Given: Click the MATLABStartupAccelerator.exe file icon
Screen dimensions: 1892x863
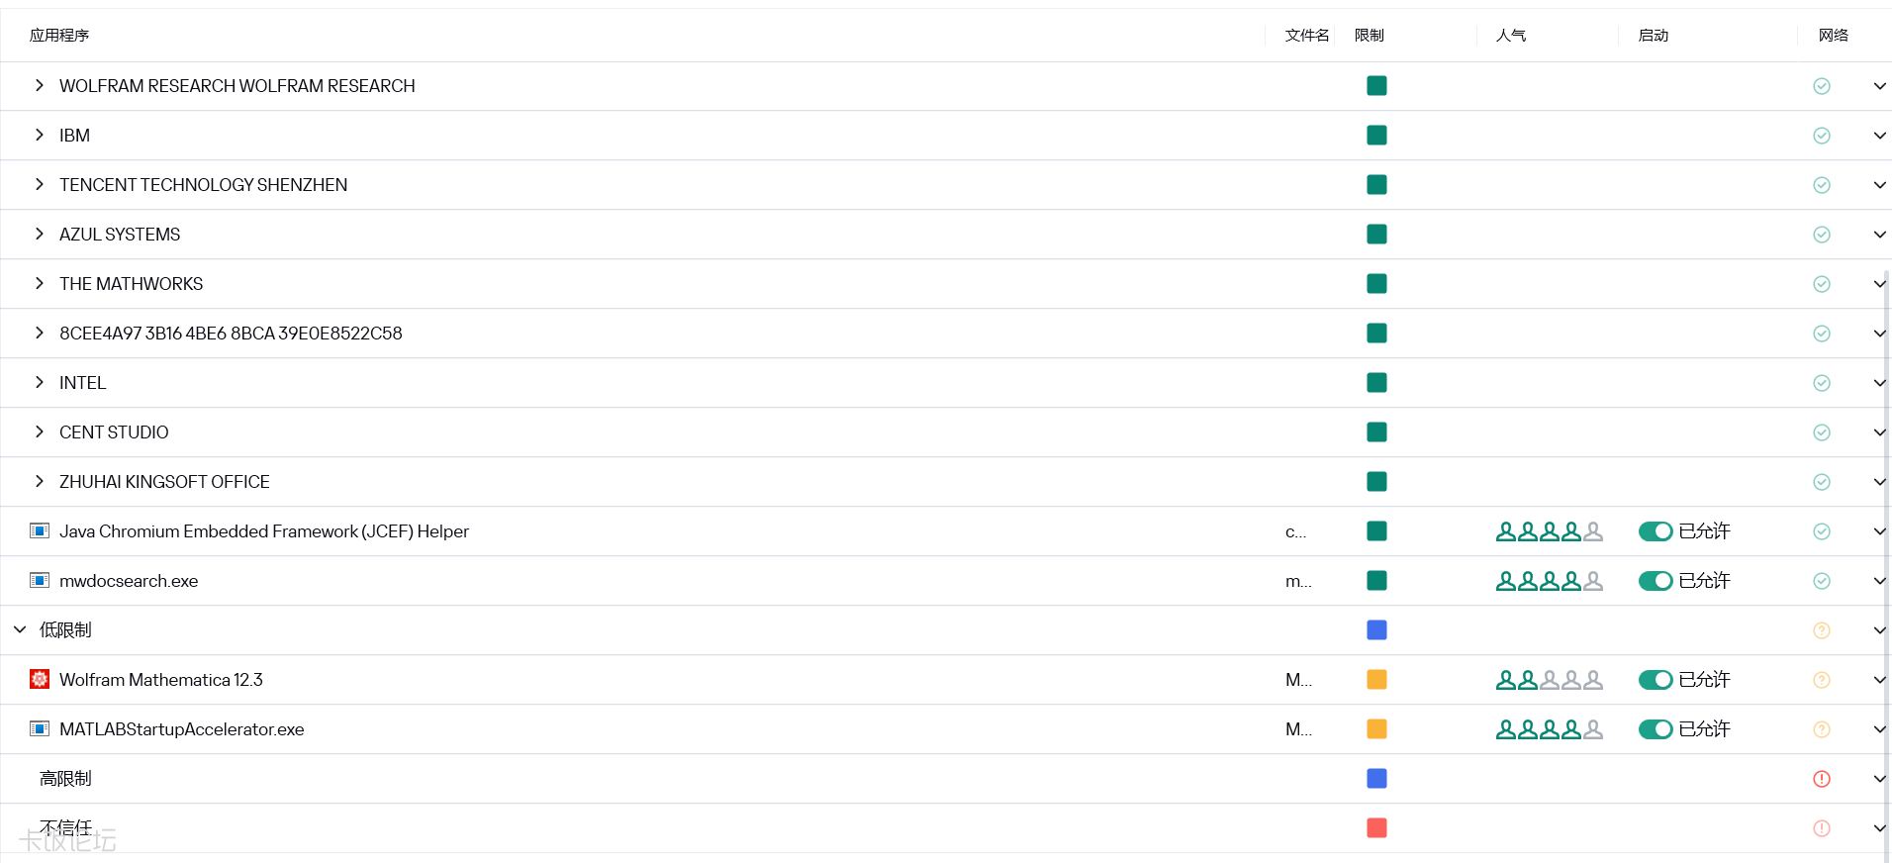Looking at the screenshot, I should coord(40,728).
